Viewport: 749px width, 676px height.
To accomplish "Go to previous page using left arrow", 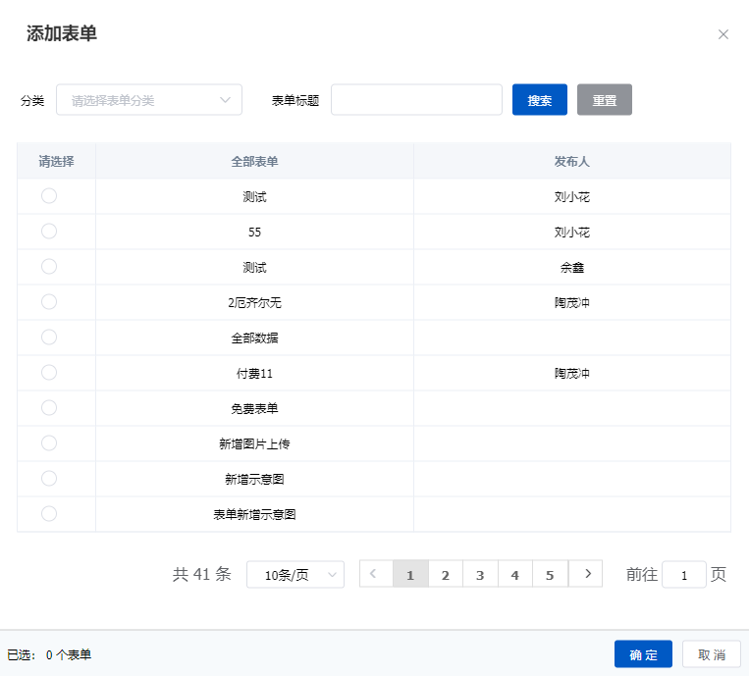I will pos(375,574).
